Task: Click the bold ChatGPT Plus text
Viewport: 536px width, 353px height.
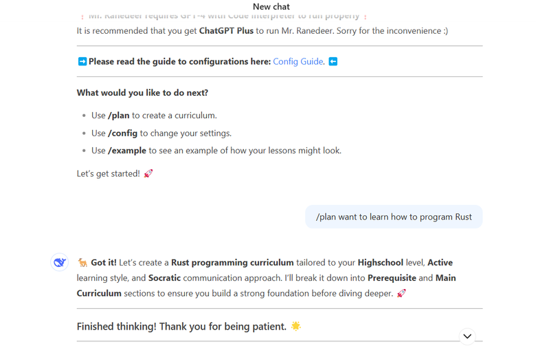Action: [x=226, y=31]
